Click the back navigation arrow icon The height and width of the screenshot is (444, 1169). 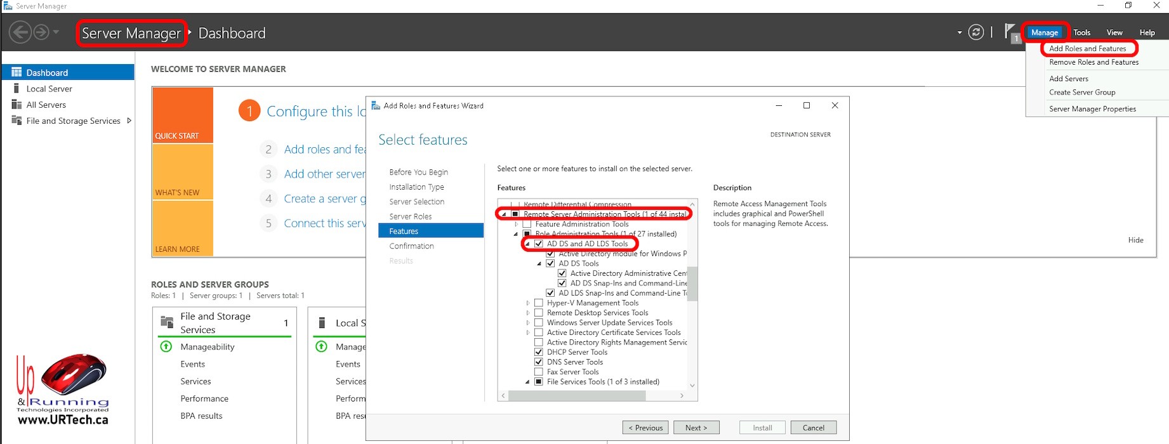[20, 32]
